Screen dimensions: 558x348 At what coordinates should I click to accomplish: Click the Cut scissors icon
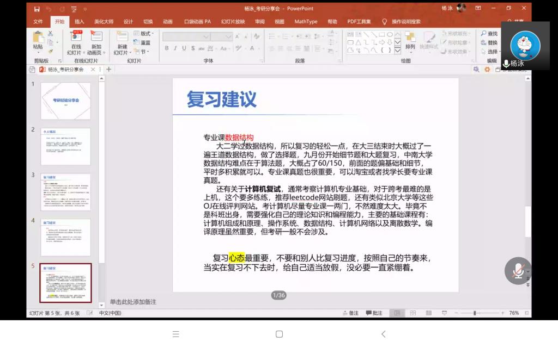pos(50,34)
